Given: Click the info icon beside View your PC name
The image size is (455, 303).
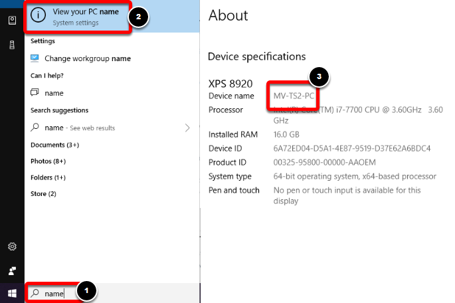Looking at the screenshot, I should coord(38,15).
